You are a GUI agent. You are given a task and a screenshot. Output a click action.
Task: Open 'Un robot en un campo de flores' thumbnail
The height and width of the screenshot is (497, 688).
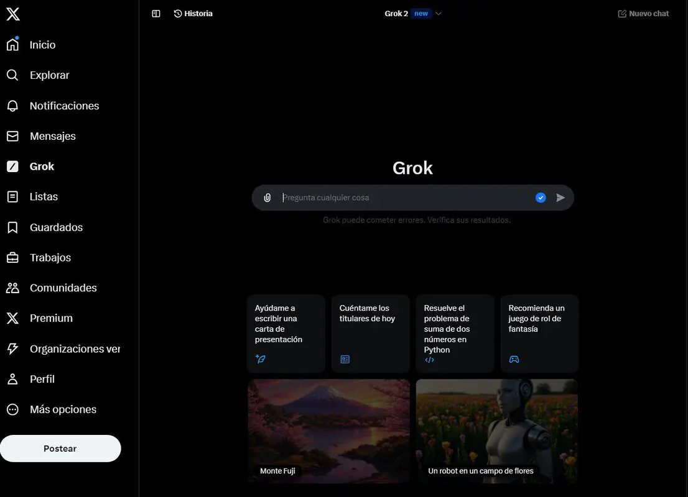(496, 431)
